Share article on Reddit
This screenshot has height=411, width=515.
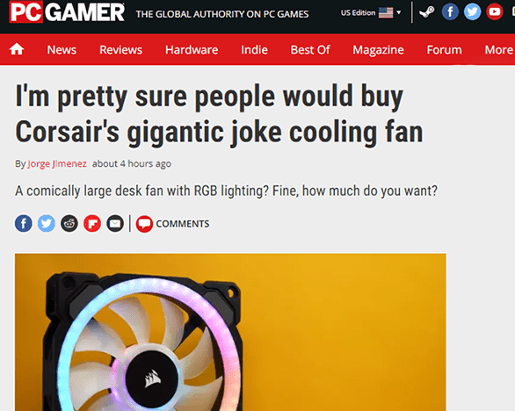(69, 224)
